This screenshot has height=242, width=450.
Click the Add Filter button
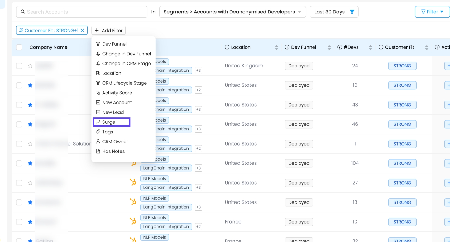[x=108, y=30]
